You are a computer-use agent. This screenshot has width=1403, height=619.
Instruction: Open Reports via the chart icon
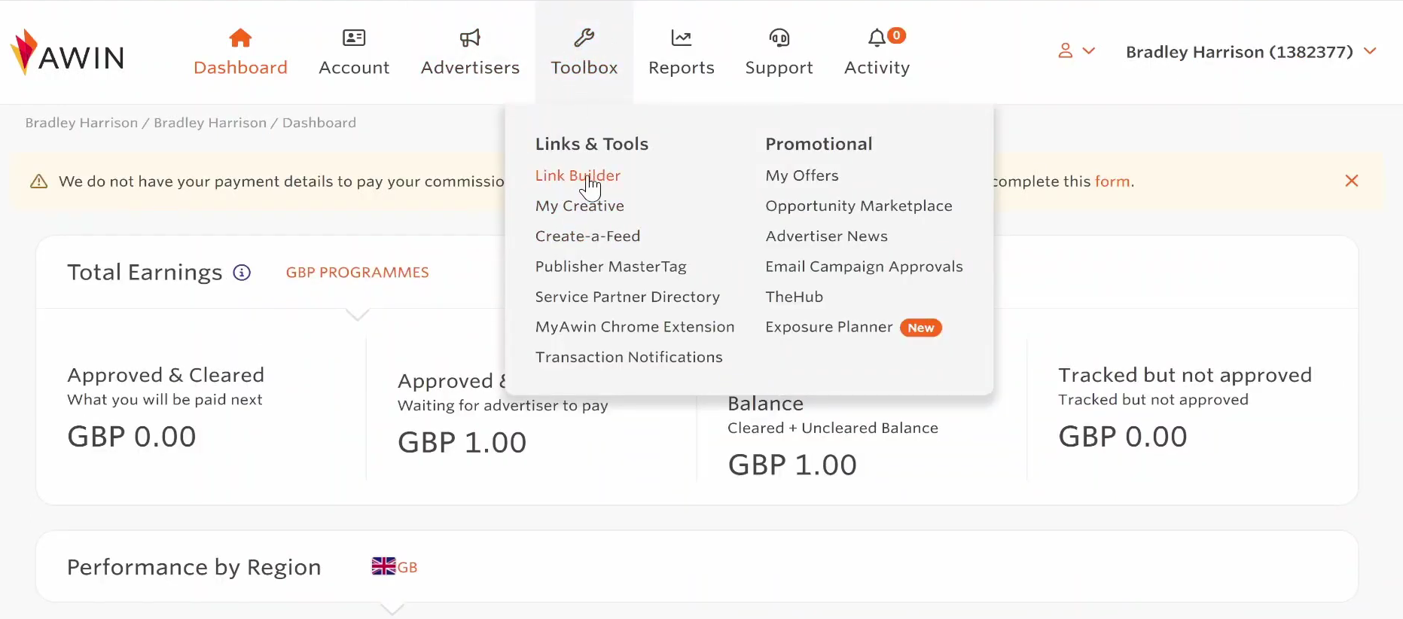[x=681, y=37]
